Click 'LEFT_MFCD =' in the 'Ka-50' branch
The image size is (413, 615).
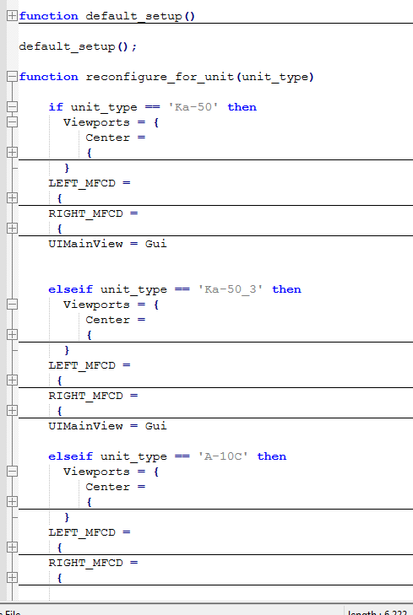[x=90, y=183]
